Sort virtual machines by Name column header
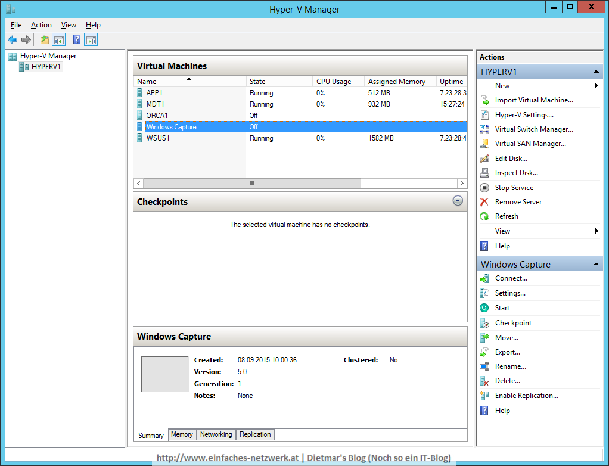 (x=189, y=82)
